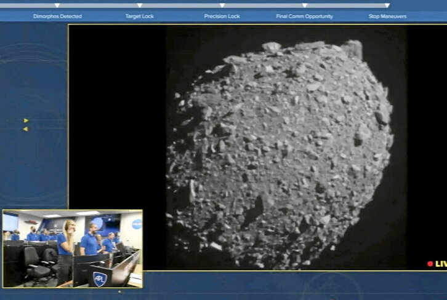Click the timeline marker above Precision Lock
Screen dimensions: 447x300
(222, 6)
